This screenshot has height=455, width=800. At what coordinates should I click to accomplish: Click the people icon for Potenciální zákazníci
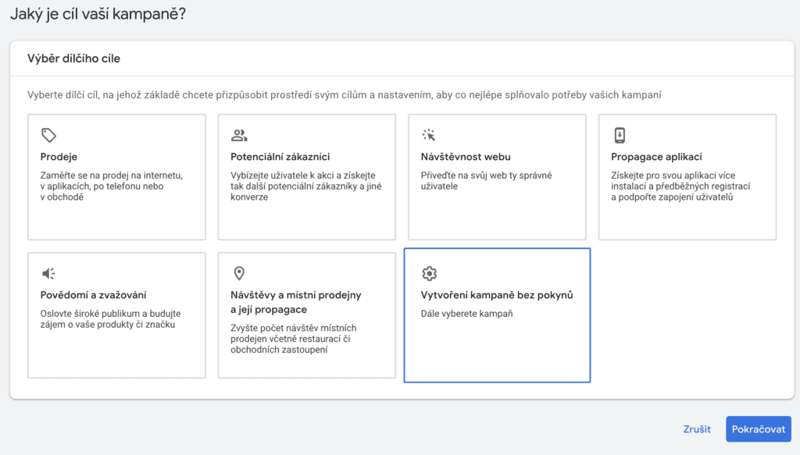click(x=239, y=135)
